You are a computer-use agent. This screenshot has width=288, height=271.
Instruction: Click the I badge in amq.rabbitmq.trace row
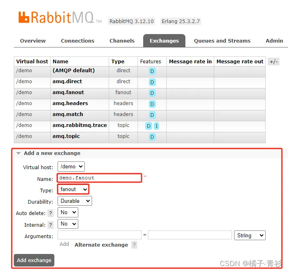[156, 126]
